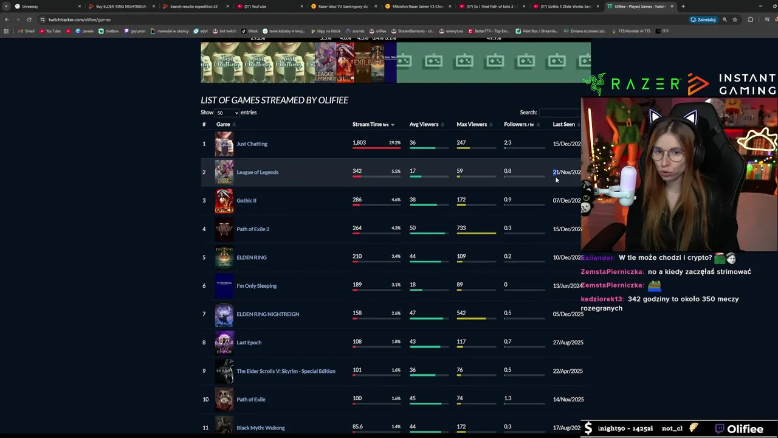Open the League of Legends game link
The width and height of the screenshot is (778, 438).
(x=257, y=172)
